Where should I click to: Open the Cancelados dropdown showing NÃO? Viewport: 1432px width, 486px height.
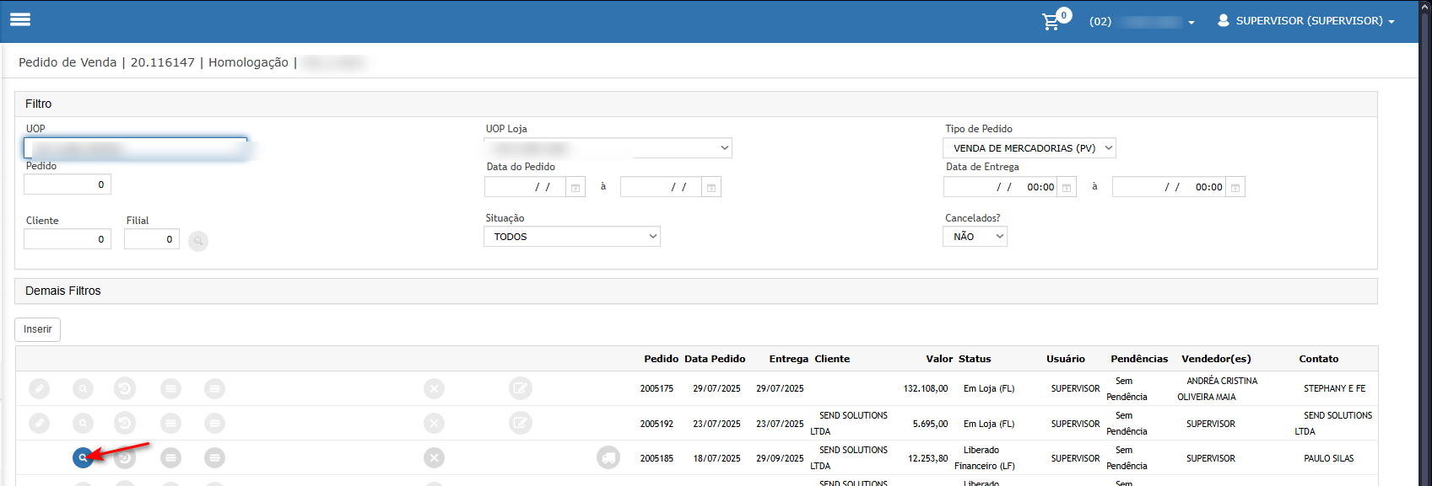click(x=975, y=237)
